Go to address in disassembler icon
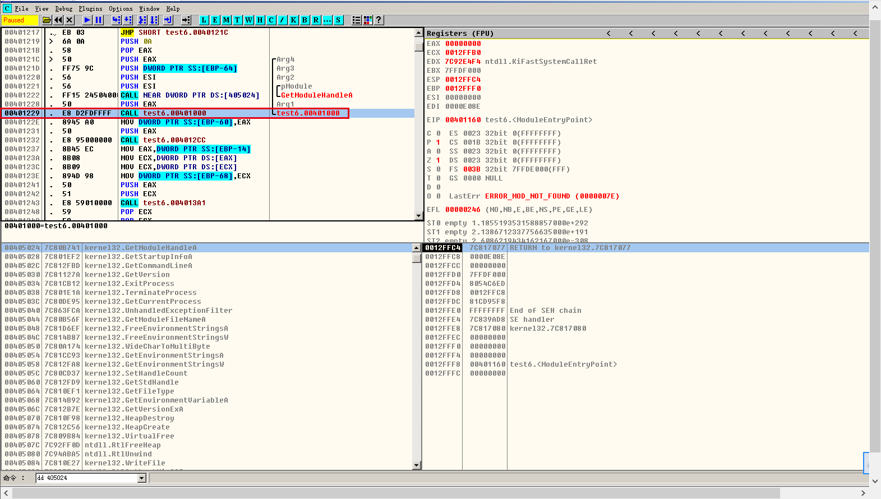Screen dimensions: 881x499 [186, 20]
